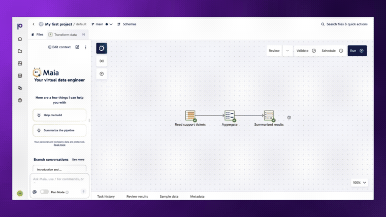Open the home icon in left sidebar
The height and width of the screenshot is (217, 386).
click(20, 39)
